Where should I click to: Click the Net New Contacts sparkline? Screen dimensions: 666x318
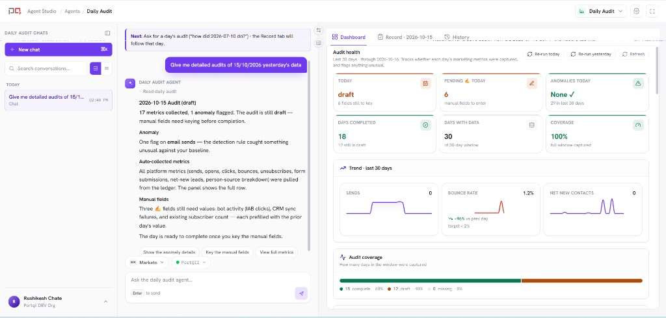[x=587, y=206]
